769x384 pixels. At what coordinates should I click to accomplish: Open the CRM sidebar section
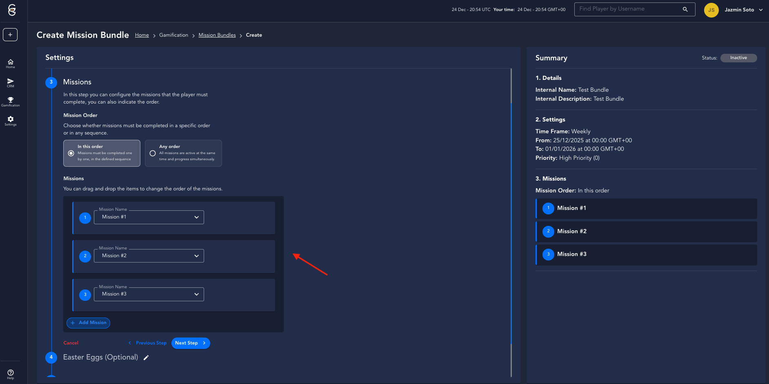[11, 83]
